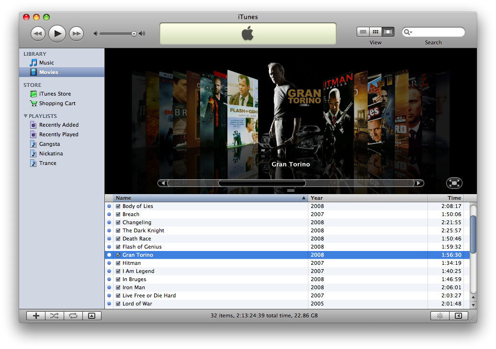Click the add playlist plus button
This screenshot has height=349, width=496.
click(36, 316)
